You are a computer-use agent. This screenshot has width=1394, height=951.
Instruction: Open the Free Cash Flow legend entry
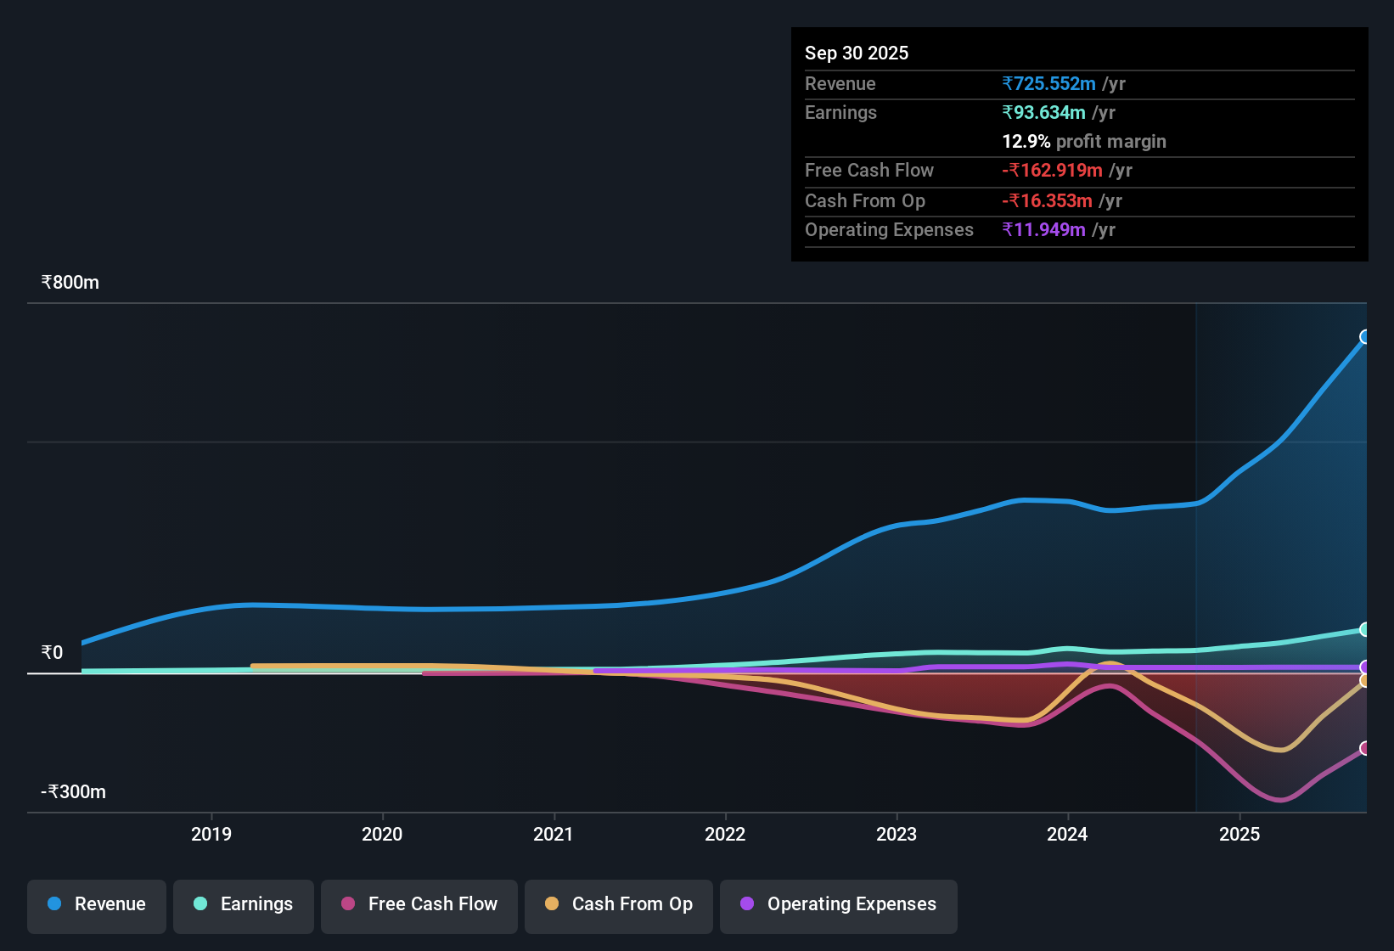pos(419,905)
